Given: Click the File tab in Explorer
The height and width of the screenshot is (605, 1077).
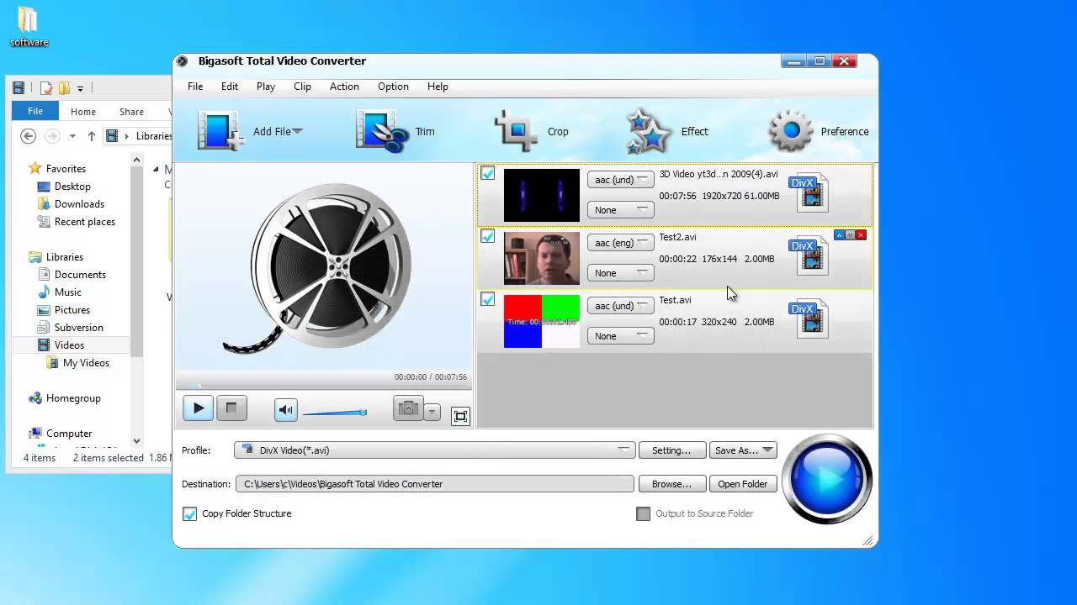Looking at the screenshot, I should [35, 111].
